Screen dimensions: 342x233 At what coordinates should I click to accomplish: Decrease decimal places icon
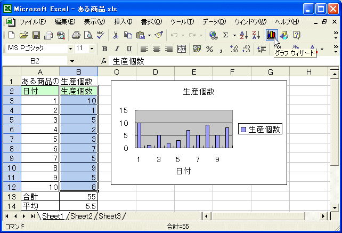click(x=246, y=49)
